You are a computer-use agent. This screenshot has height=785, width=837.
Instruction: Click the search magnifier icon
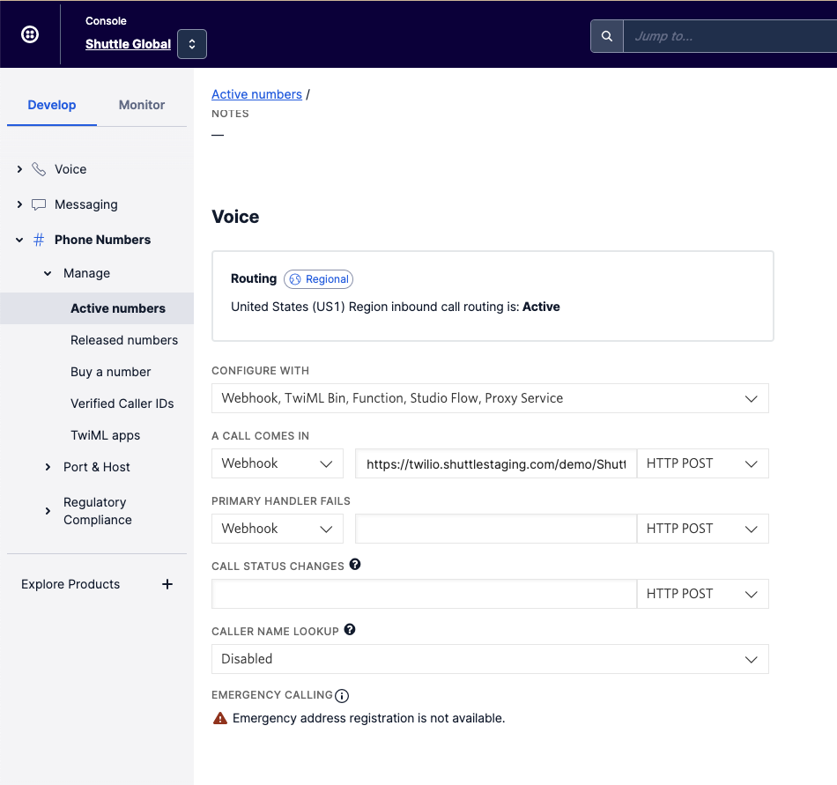[606, 36]
